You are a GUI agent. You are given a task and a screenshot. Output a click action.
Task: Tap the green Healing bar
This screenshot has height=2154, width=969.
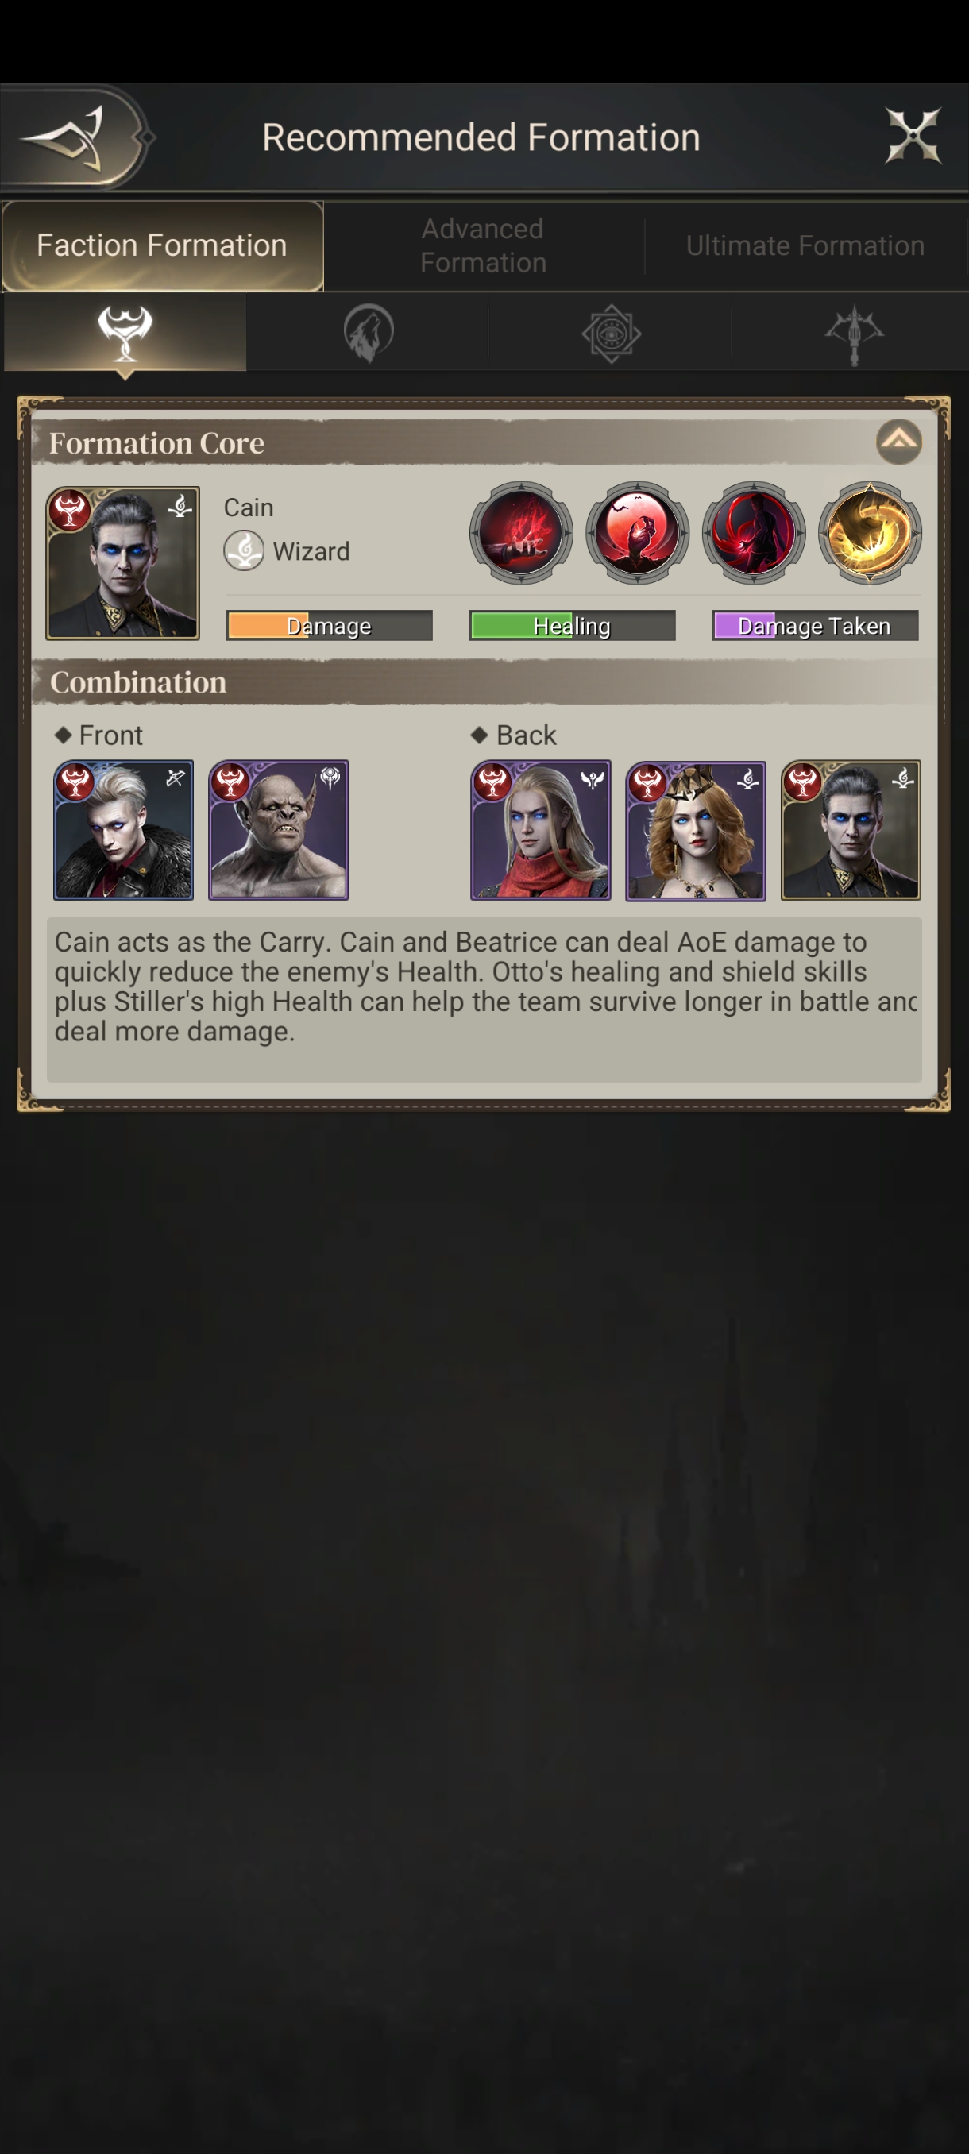(572, 625)
